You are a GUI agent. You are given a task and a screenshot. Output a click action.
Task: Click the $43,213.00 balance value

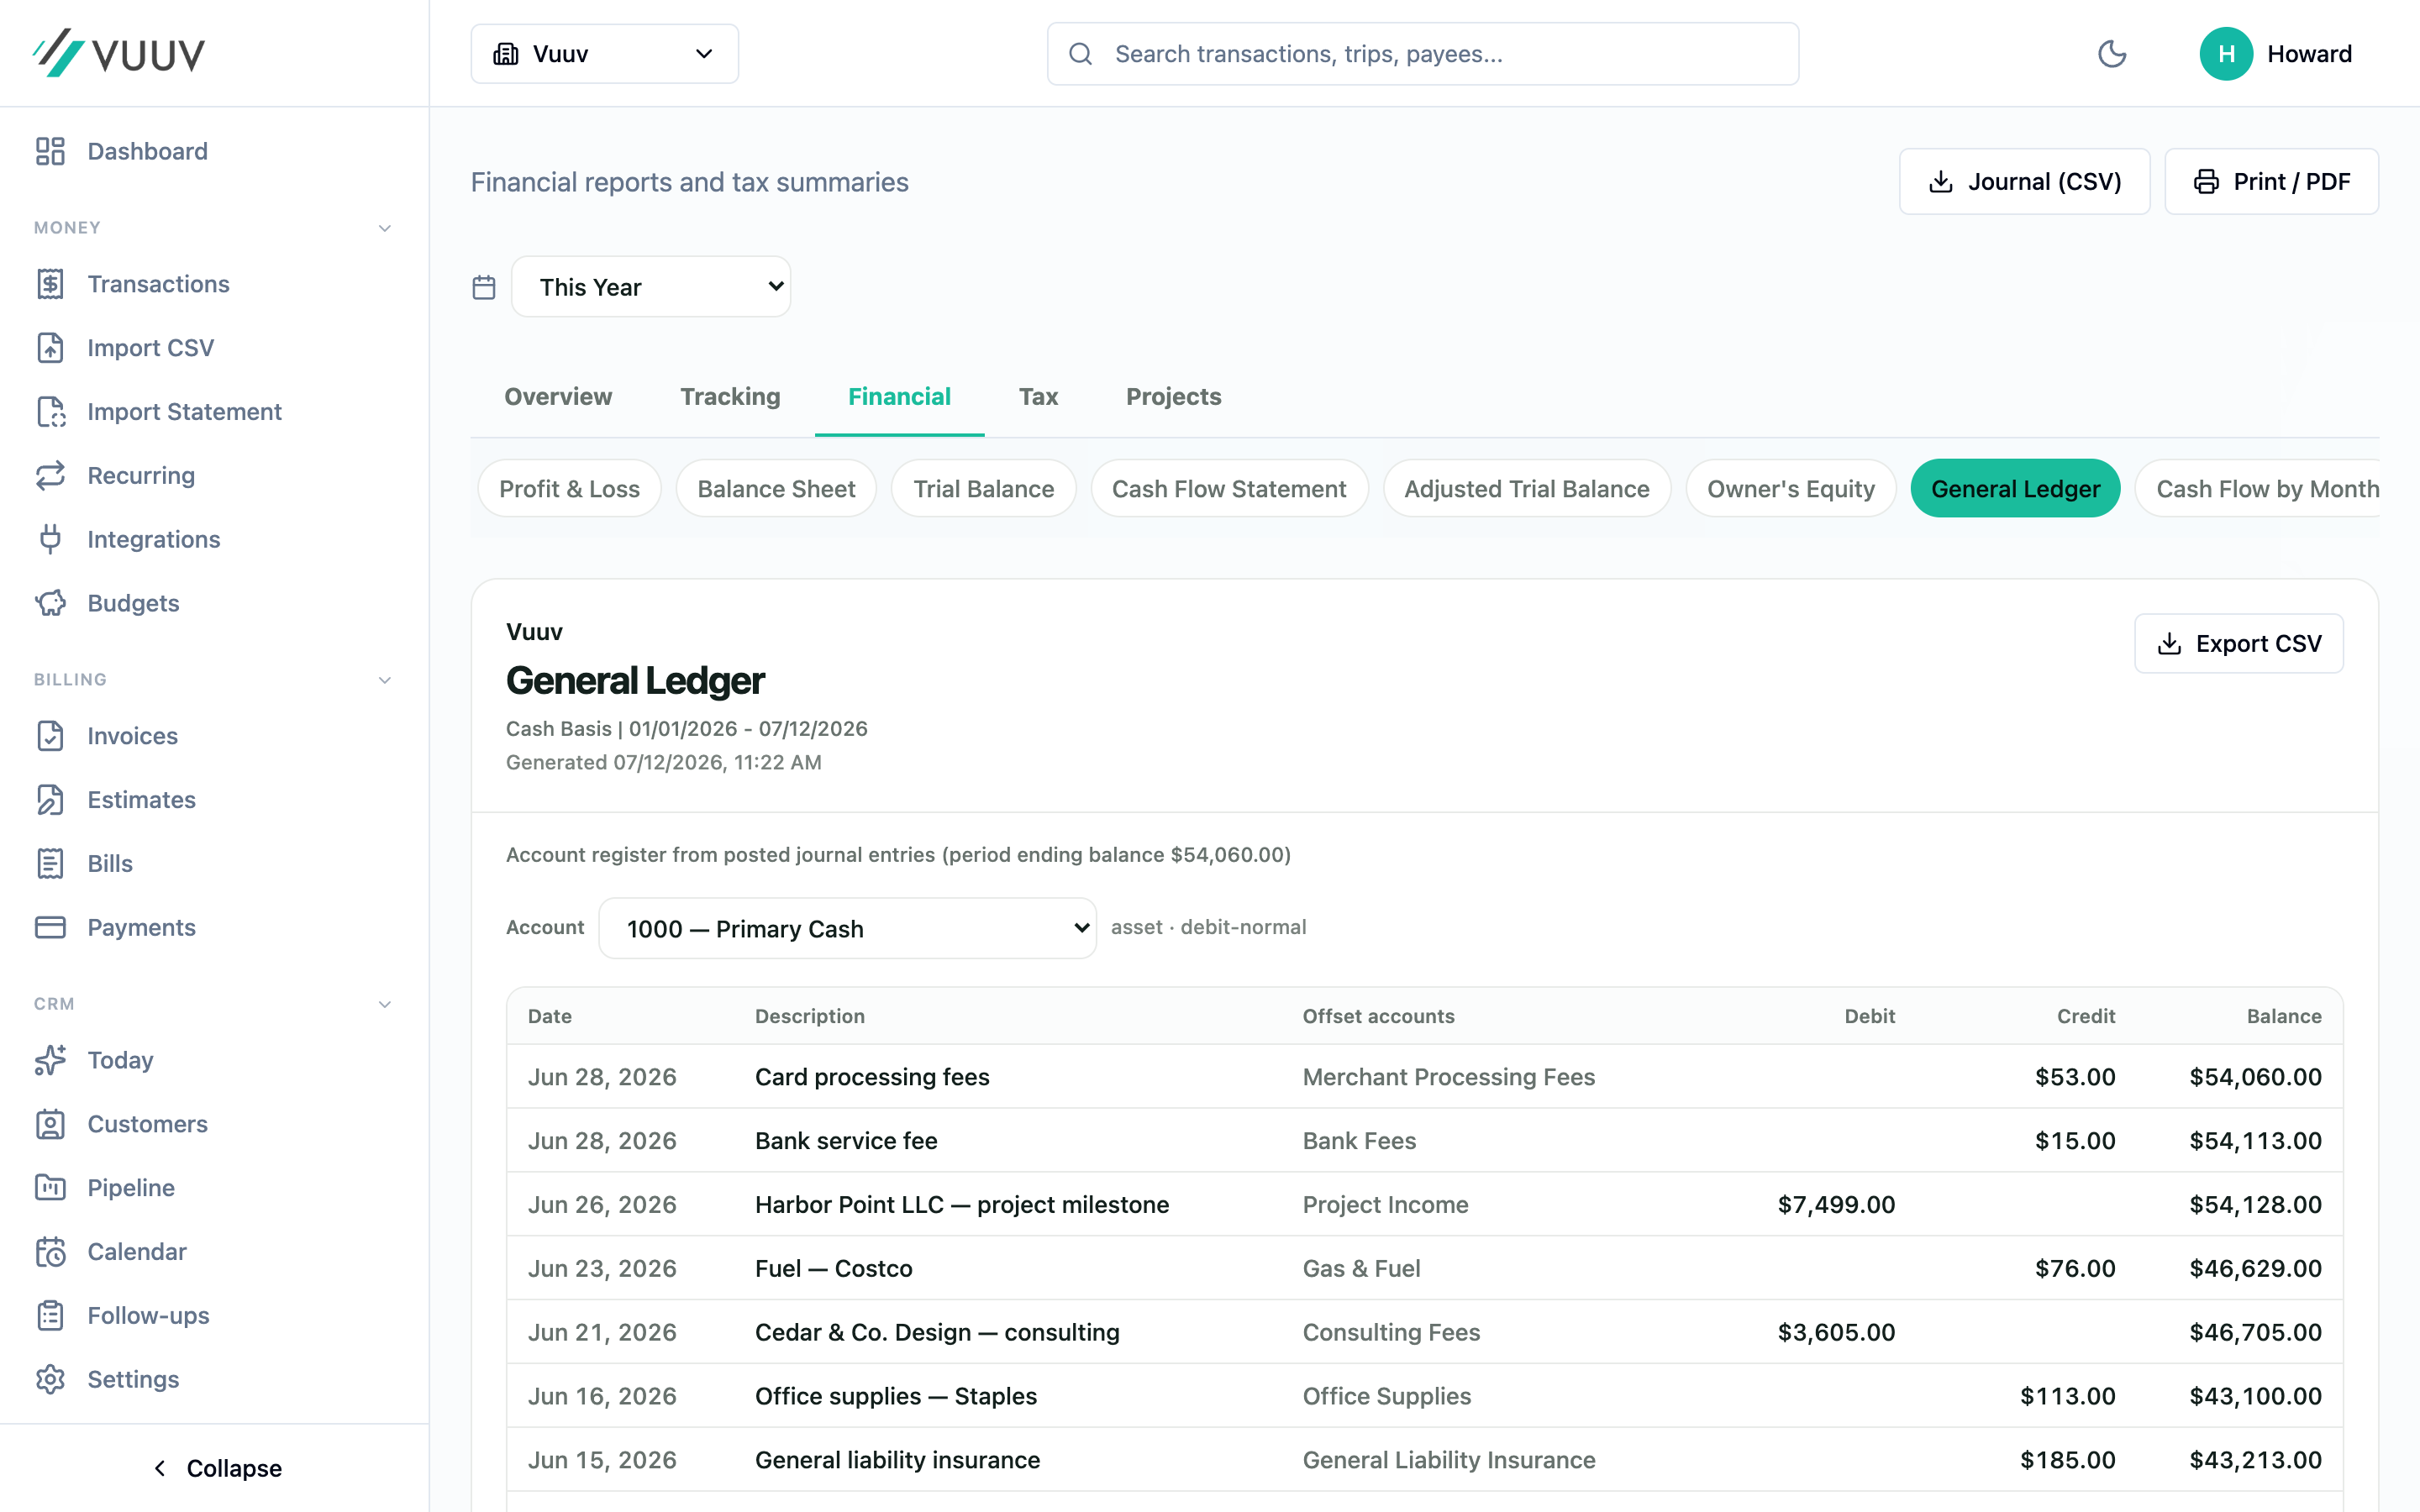click(2255, 1461)
